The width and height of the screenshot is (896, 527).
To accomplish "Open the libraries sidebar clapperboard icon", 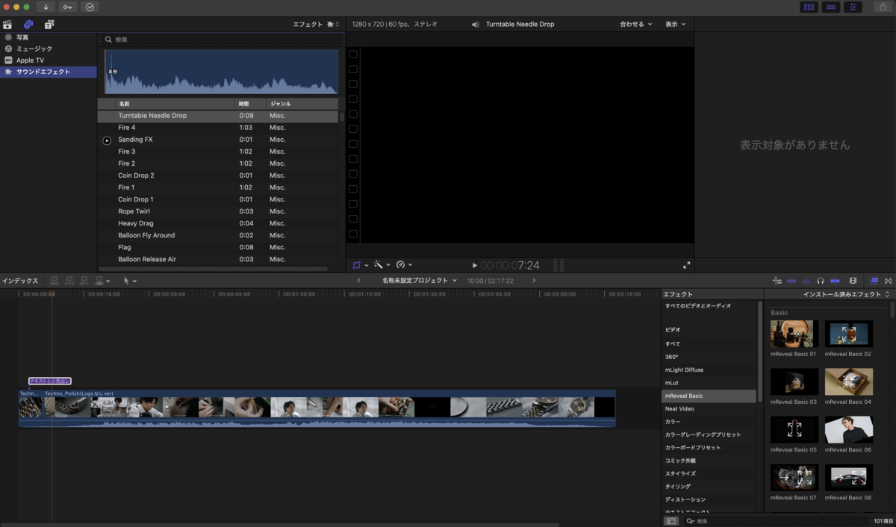I will coord(8,25).
